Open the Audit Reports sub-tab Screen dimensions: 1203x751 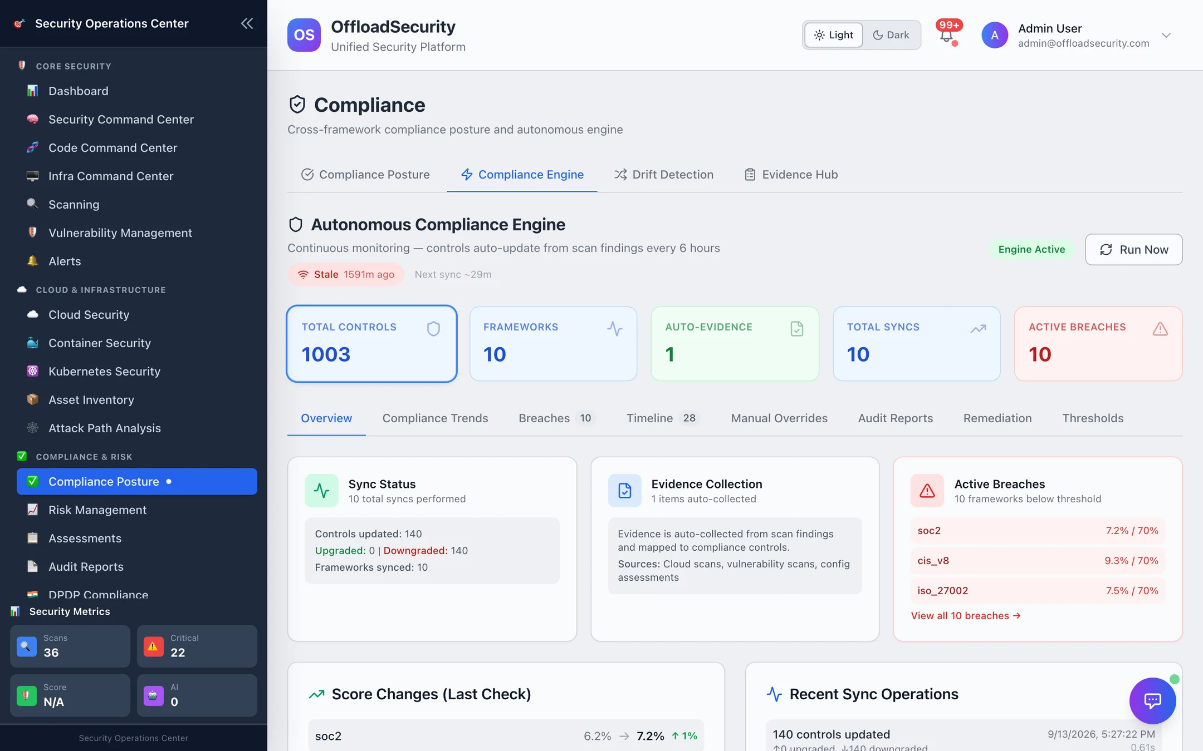click(x=895, y=418)
